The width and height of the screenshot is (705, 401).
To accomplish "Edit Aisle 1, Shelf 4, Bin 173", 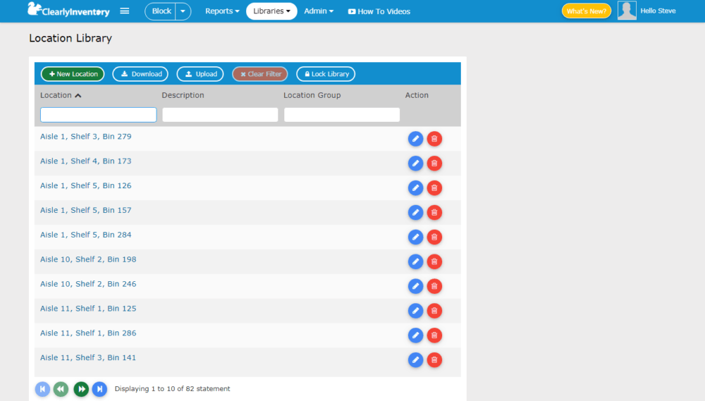I will 415,164.
